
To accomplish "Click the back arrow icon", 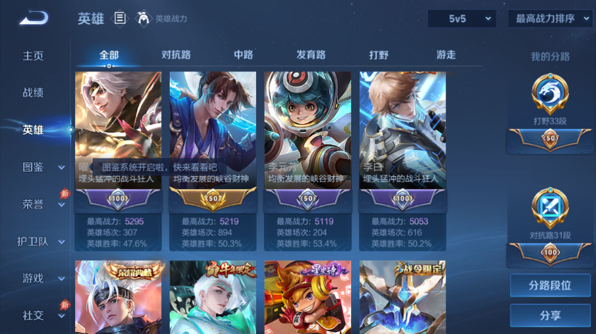I will point(34,18).
